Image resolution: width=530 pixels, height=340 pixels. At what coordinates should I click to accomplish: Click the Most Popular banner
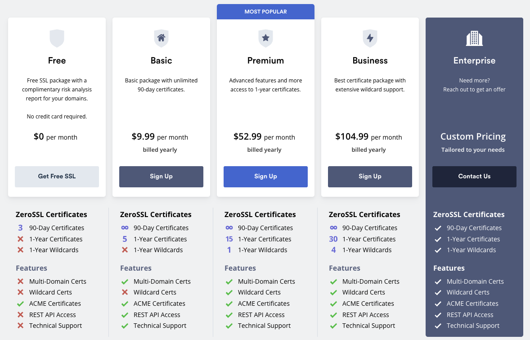[x=265, y=12]
